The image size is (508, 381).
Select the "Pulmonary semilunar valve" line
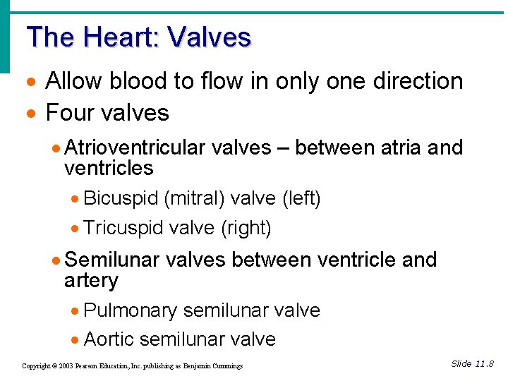[x=202, y=310]
